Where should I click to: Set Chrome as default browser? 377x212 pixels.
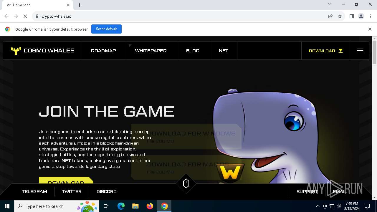tap(106, 29)
